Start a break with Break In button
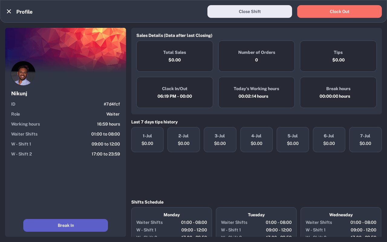Image resolution: width=387 pixels, height=242 pixels. tap(66, 225)
